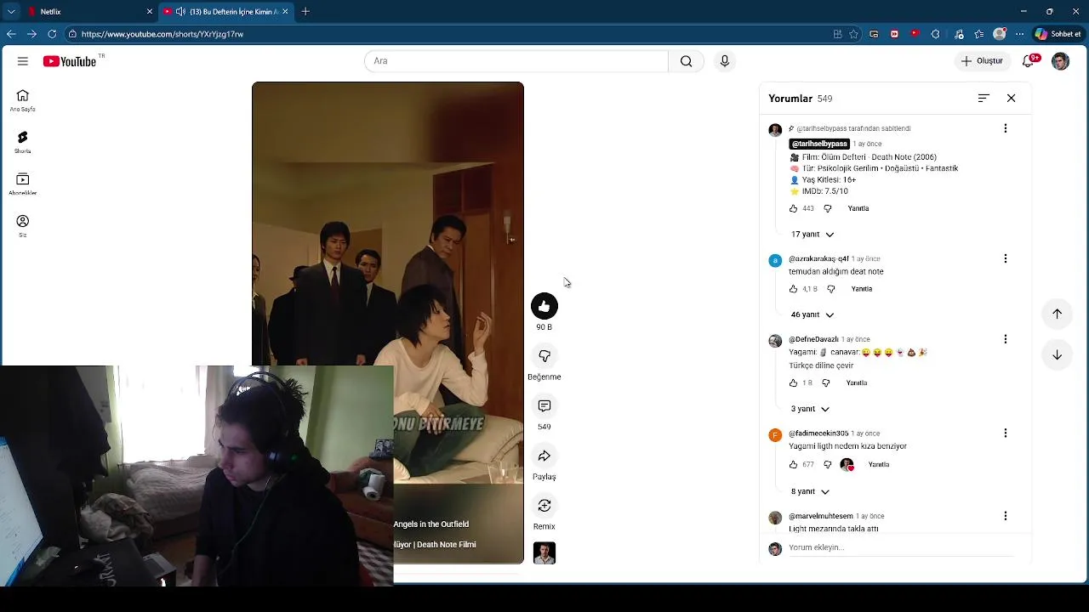The image size is (1089, 612).
Task: Open the YouTube account avatar menu
Action: point(1060,61)
